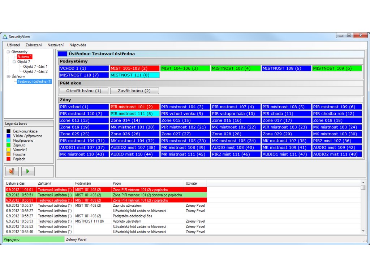Viewport: 370px width, 277px height.
Task: Click the Zavřít bránu (2) button
Action: pos(134,91)
